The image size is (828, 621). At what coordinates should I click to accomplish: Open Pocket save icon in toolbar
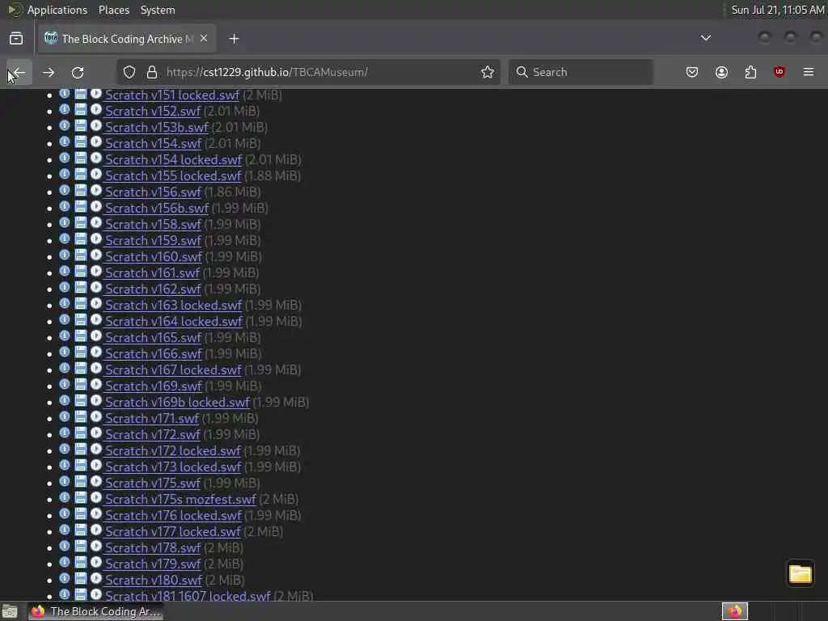[692, 72]
